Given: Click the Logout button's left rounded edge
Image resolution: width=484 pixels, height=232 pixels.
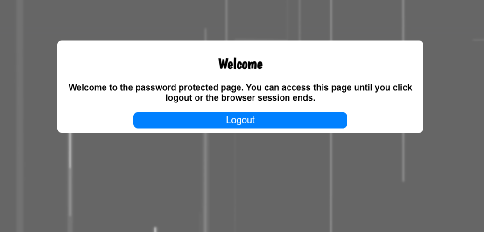Looking at the screenshot, I should [136, 120].
